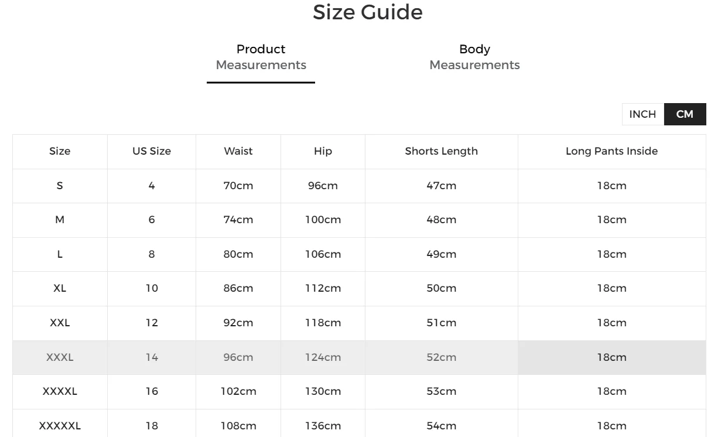Image resolution: width=711 pixels, height=437 pixels.
Task: Click the XL size row label
Action: coord(60,288)
